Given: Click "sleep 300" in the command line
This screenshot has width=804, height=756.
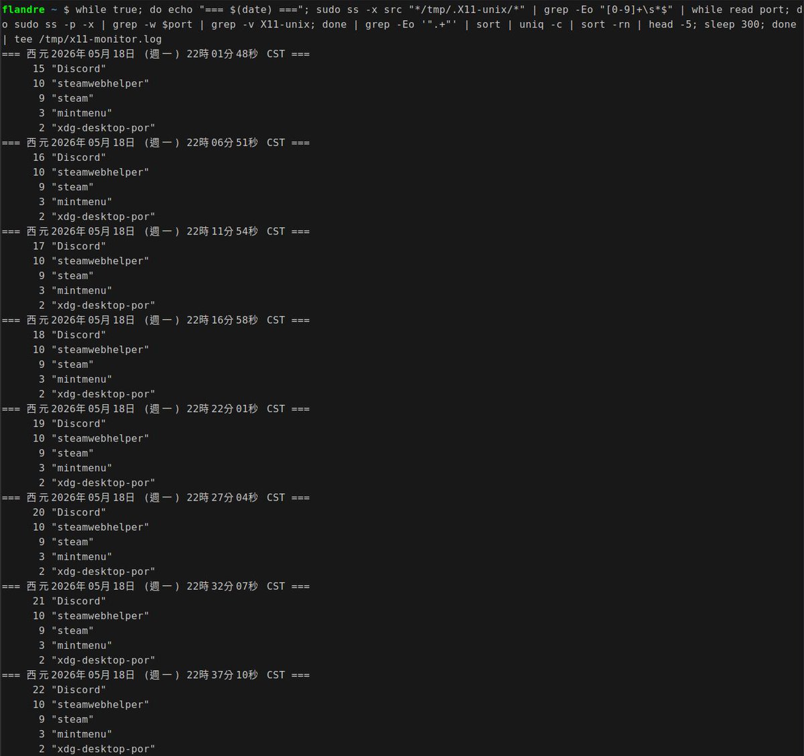Looking at the screenshot, I should click(732, 24).
